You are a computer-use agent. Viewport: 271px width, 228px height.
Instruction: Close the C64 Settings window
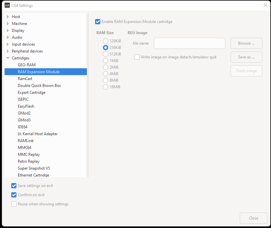coord(265,5)
